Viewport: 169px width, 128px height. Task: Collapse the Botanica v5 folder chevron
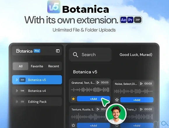pos(17,80)
